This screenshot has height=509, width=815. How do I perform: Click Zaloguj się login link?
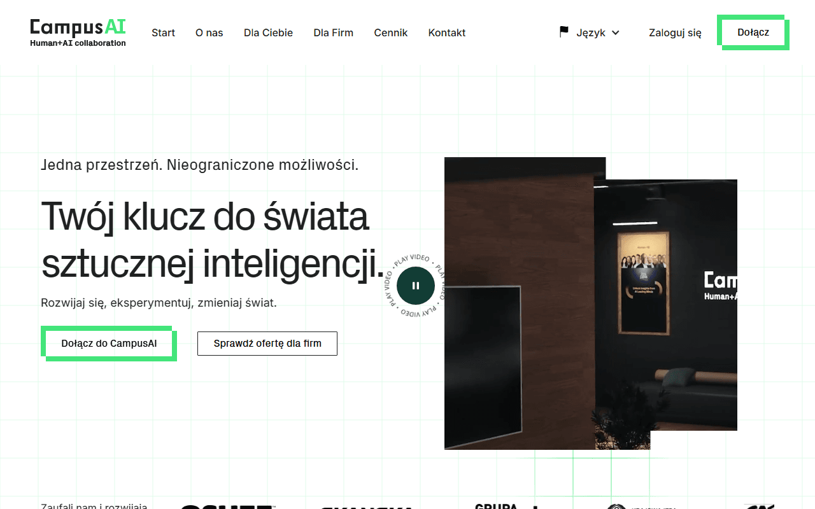coord(675,32)
